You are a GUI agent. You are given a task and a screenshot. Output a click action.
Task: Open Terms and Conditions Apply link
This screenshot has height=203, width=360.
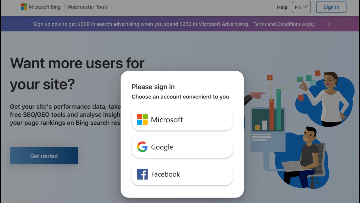284,24
